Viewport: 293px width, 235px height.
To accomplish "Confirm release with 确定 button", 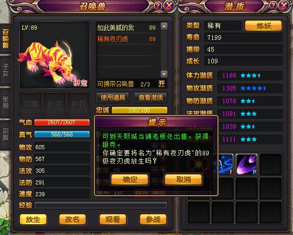I will tap(130, 179).
